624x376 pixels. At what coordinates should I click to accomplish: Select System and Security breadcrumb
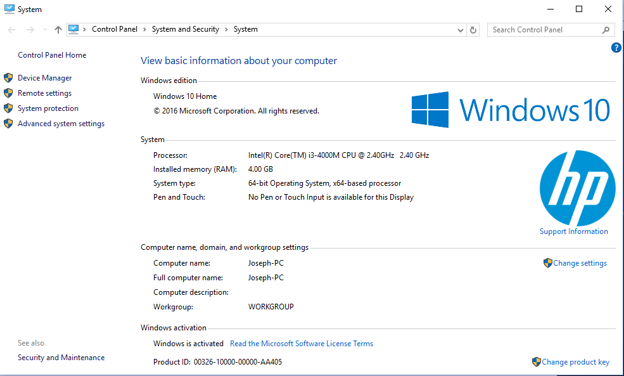[185, 29]
